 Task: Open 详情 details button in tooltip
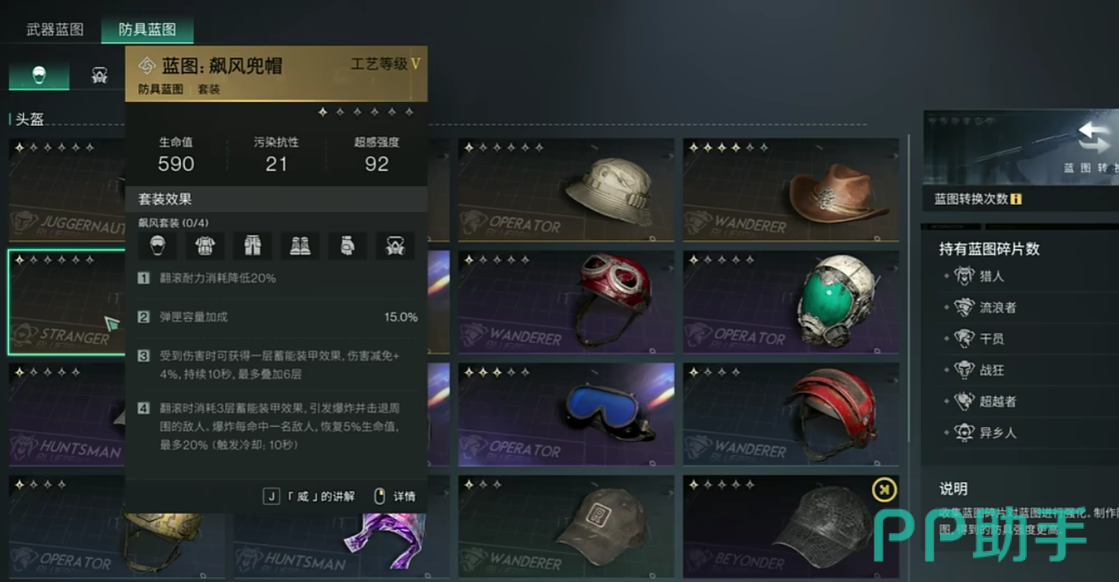pos(394,496)
